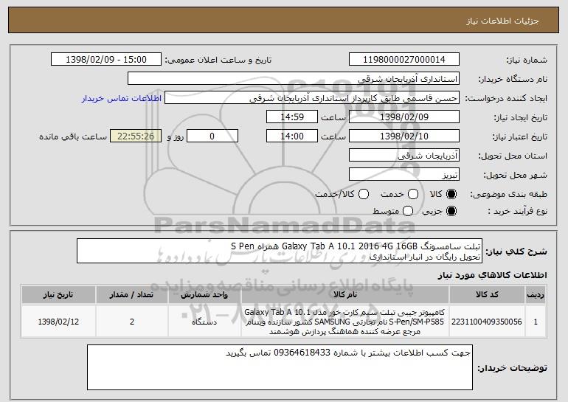
Task: Click the جزئیات اطلاعات نیاز header title
Action: (x=502, y=21)
